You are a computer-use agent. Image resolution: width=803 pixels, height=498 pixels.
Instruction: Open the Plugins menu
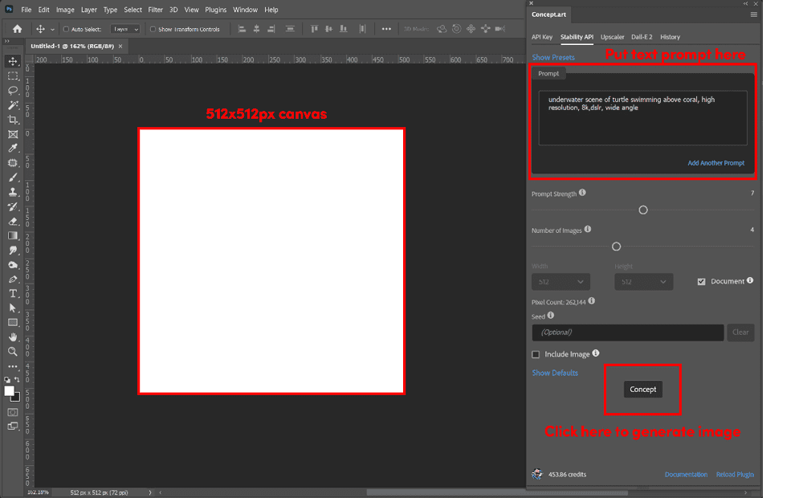click(215, 10)
